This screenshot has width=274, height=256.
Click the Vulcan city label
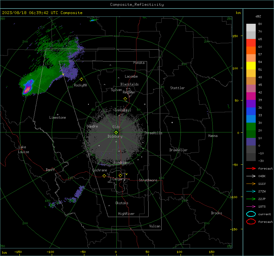click(x=155, y=226)
